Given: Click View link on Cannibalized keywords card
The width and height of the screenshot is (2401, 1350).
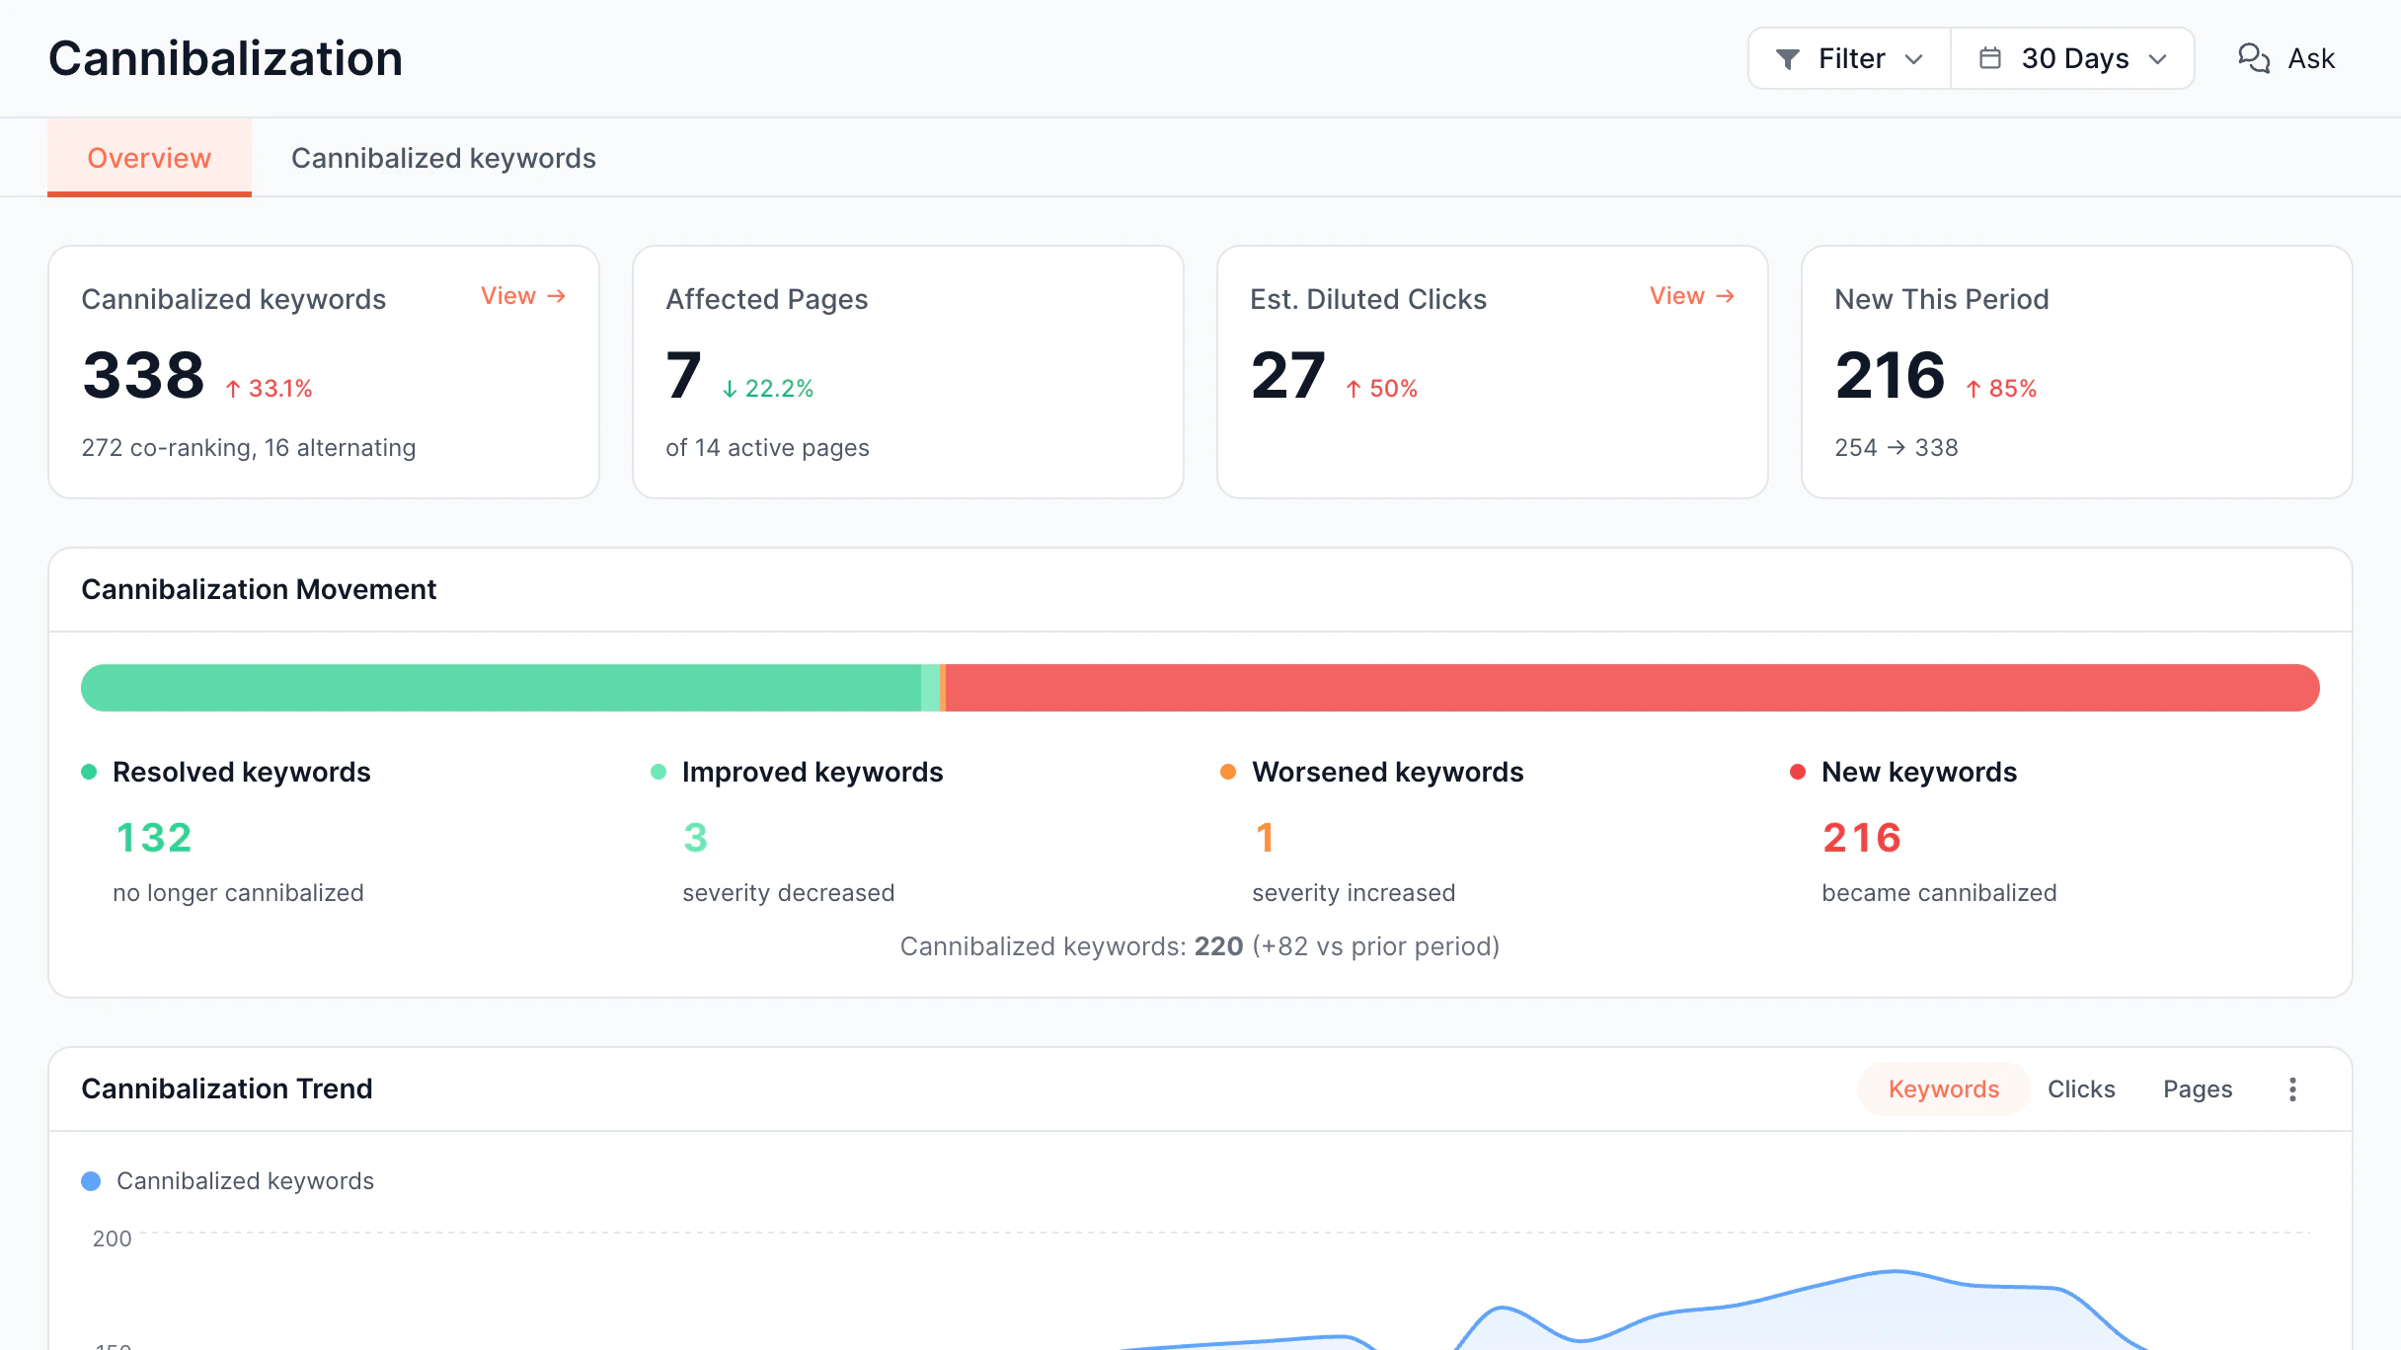Looking at the screenshot, I should pyautogui.click(x=523, y=296).
